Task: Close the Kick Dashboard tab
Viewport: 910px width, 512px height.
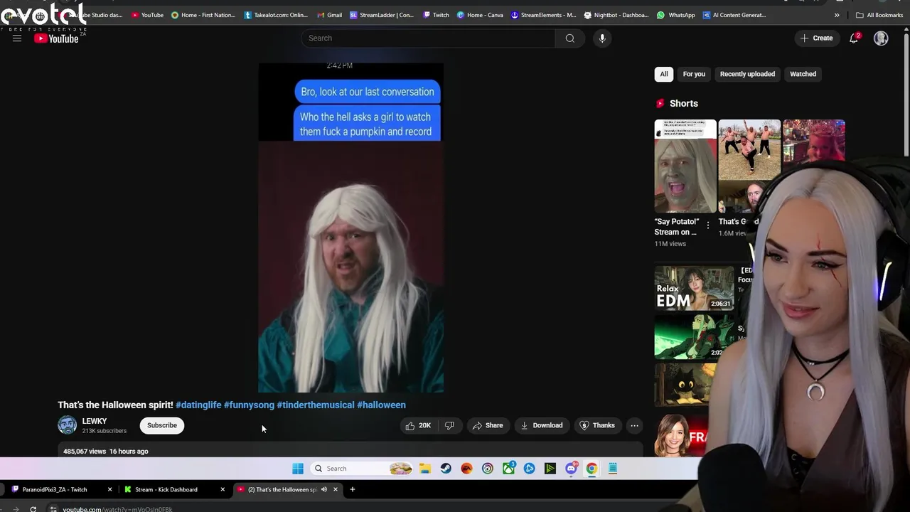Action: [223, 489]
